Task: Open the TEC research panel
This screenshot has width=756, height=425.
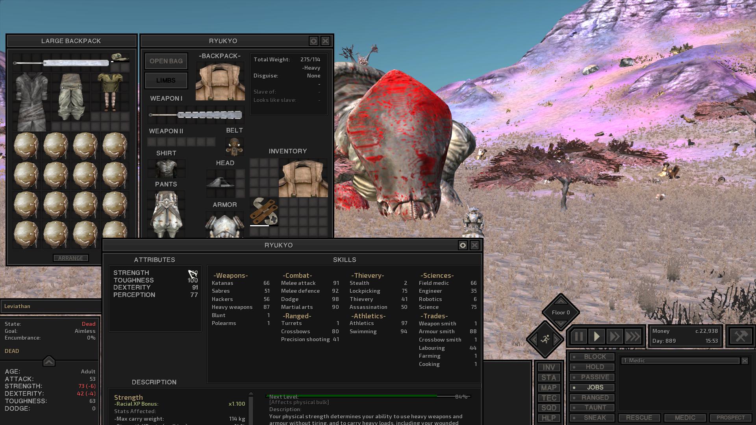Action: click(x=548, y=398)
